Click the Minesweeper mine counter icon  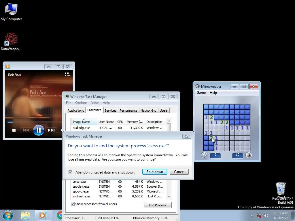(x=249, y=155)
